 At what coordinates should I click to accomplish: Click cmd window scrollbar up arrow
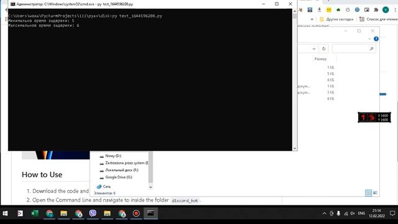(x=295, y=11)
